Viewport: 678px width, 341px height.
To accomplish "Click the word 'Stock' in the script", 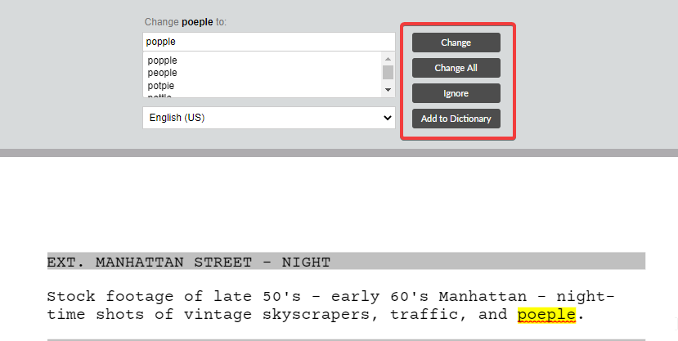I will click(71, 297).
